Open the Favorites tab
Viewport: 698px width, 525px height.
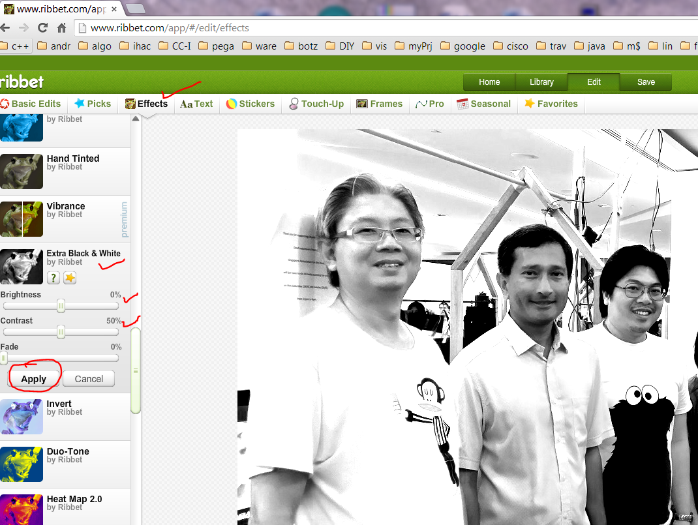click(x=551, y=104)
